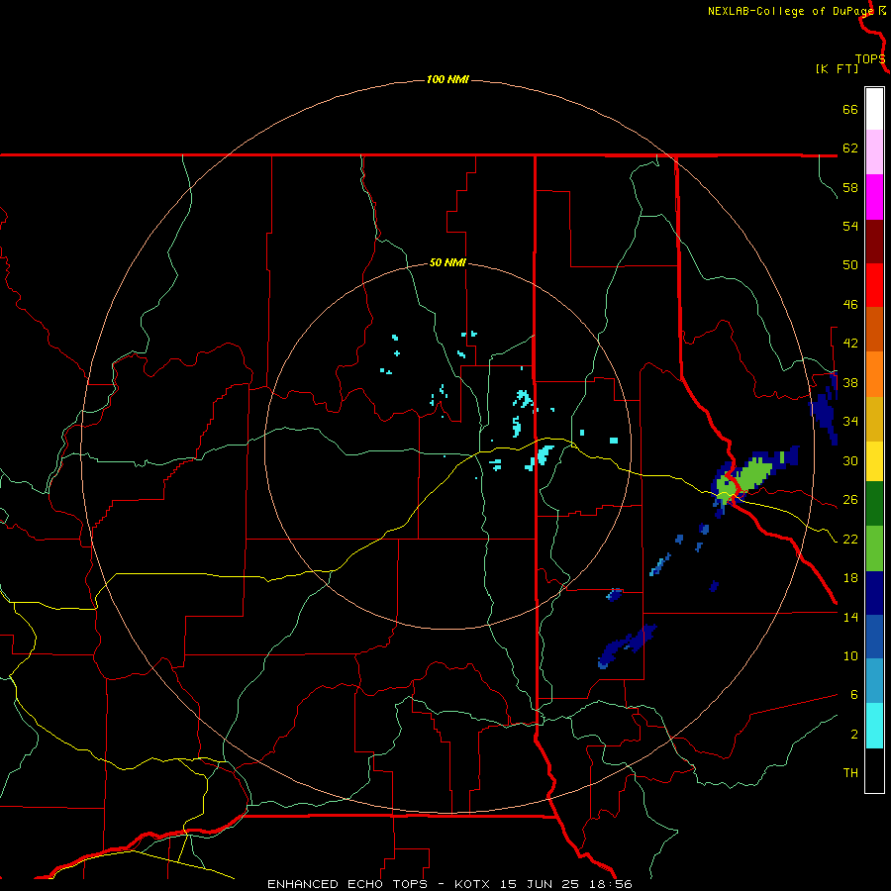Click the black TH legend swatch

tap(874, 770)
